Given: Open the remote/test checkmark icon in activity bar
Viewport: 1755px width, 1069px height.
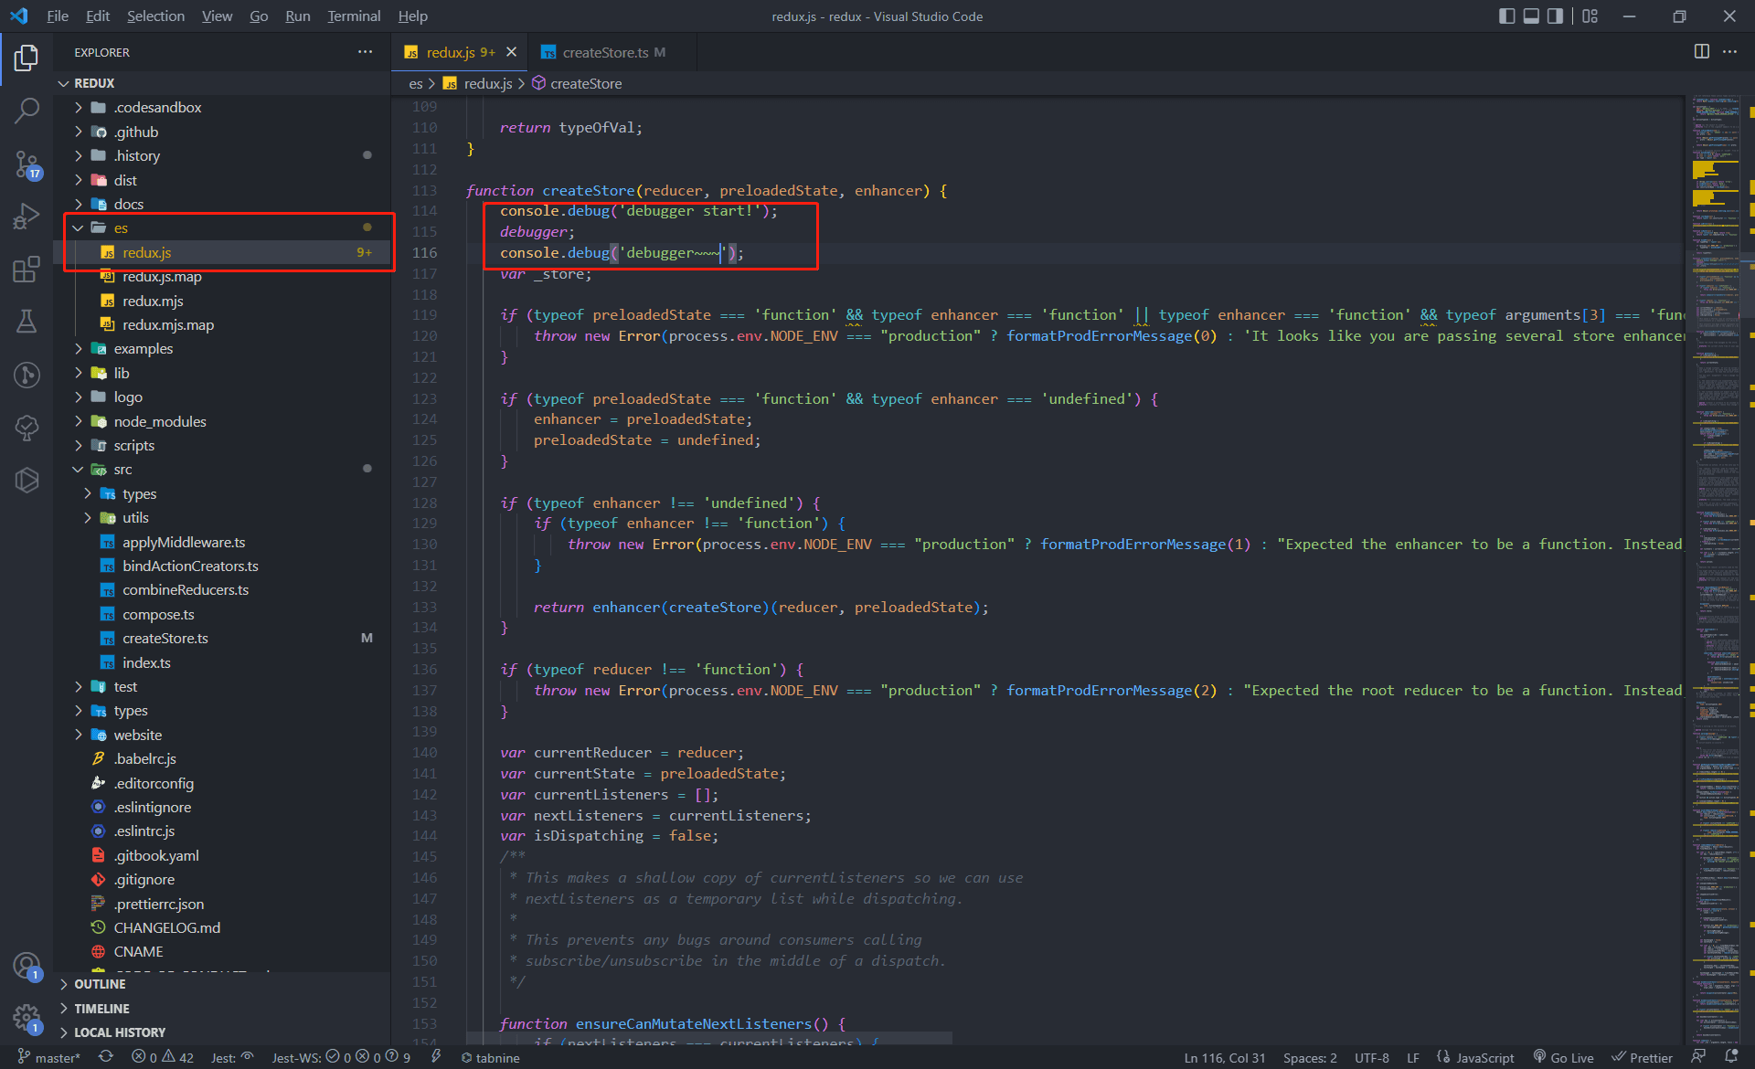Looking at the screenshot, I should [x=27, y=428].
